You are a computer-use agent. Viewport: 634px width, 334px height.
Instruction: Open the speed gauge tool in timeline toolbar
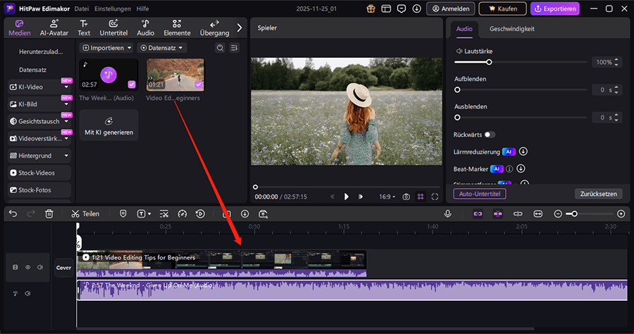click(182, 214)
